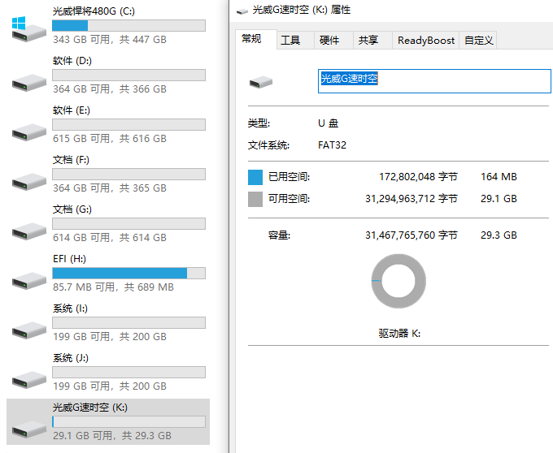This screenshot has height=453, width=553.
Task: Open the 常规 tab
Action: point(255,38)
